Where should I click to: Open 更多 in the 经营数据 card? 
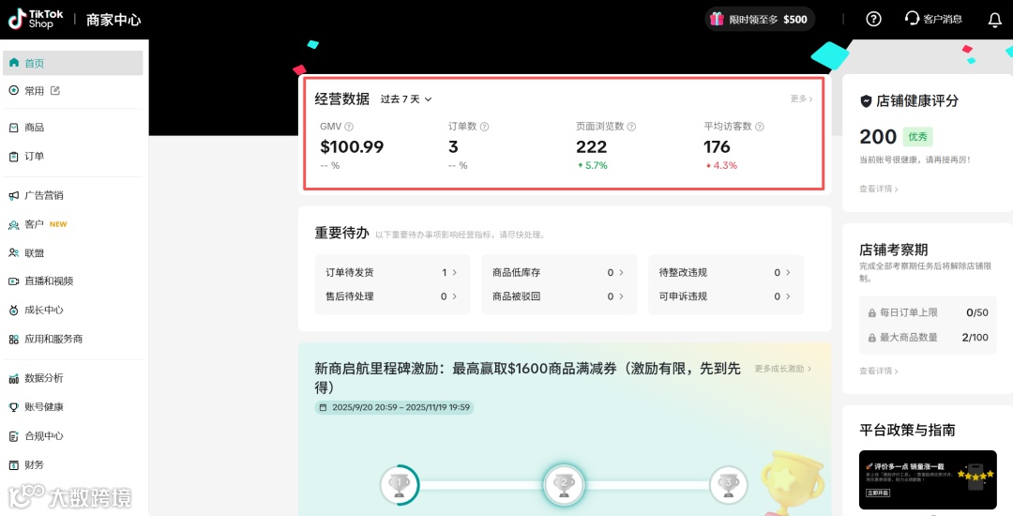tap(802, 99)
